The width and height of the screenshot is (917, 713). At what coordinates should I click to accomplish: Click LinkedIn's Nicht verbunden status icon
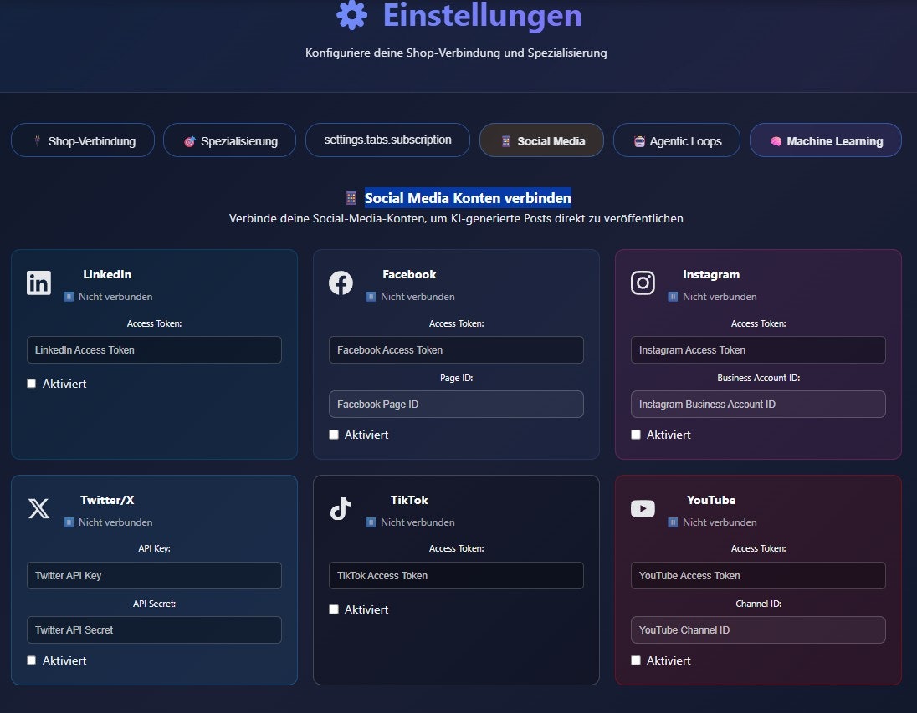[69, 296]
